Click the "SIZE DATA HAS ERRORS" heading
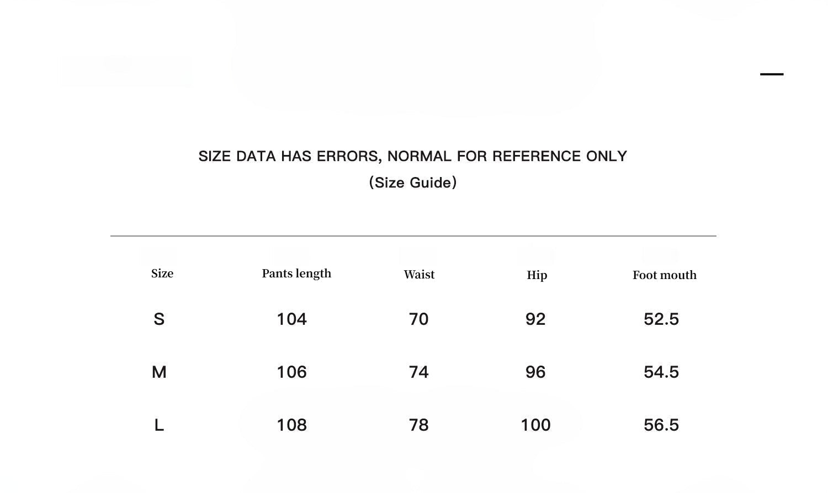 [412, 157]
